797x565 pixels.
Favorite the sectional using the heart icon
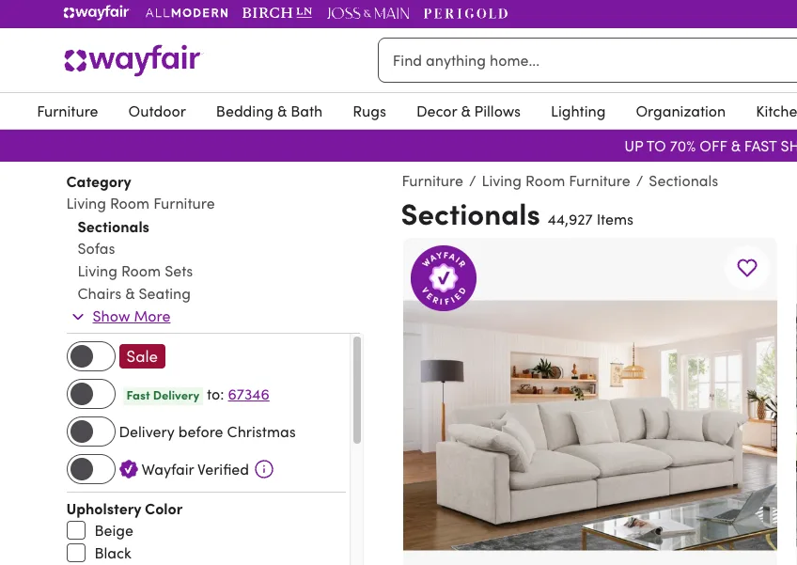point(746,268)
